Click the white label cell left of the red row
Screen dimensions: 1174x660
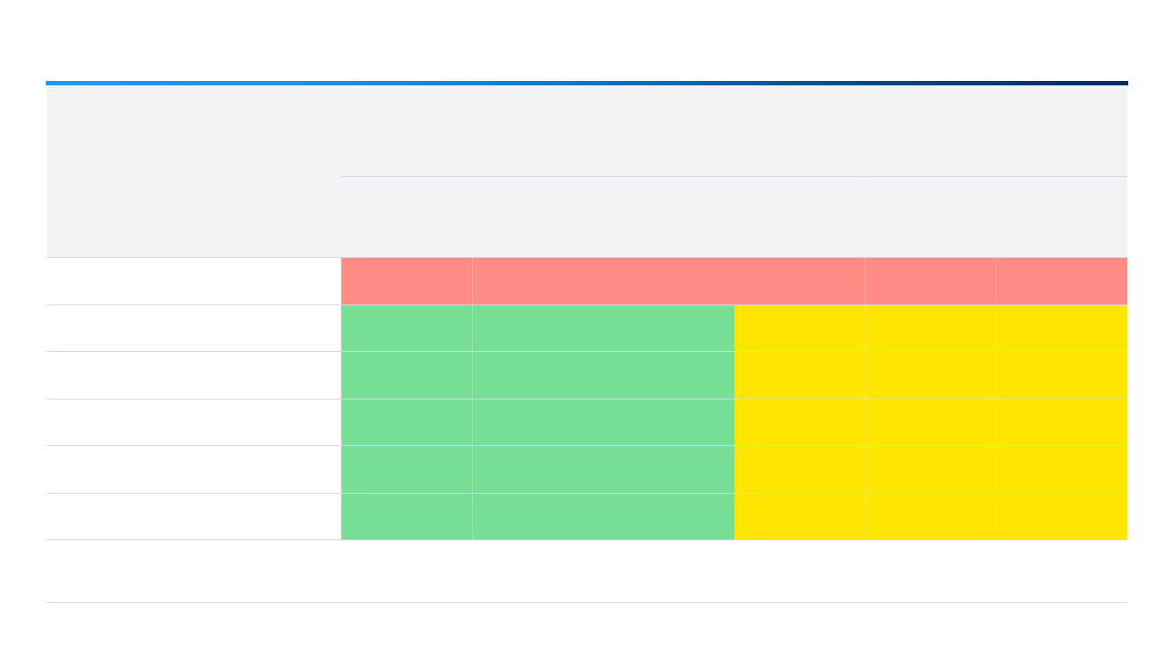pyautogui.click(x=193, y=281)
